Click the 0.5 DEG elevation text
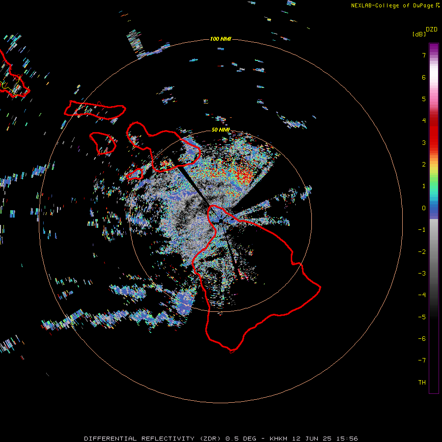This screenshot has height=442, width=442. coord(241,439)
